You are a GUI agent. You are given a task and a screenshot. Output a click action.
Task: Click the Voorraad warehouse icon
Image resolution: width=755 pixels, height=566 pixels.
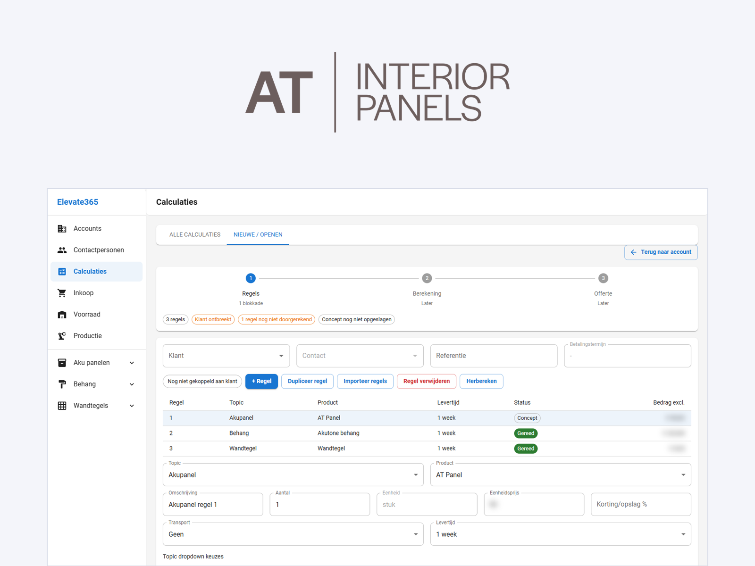pyautogui.click(x=62, y=315)
